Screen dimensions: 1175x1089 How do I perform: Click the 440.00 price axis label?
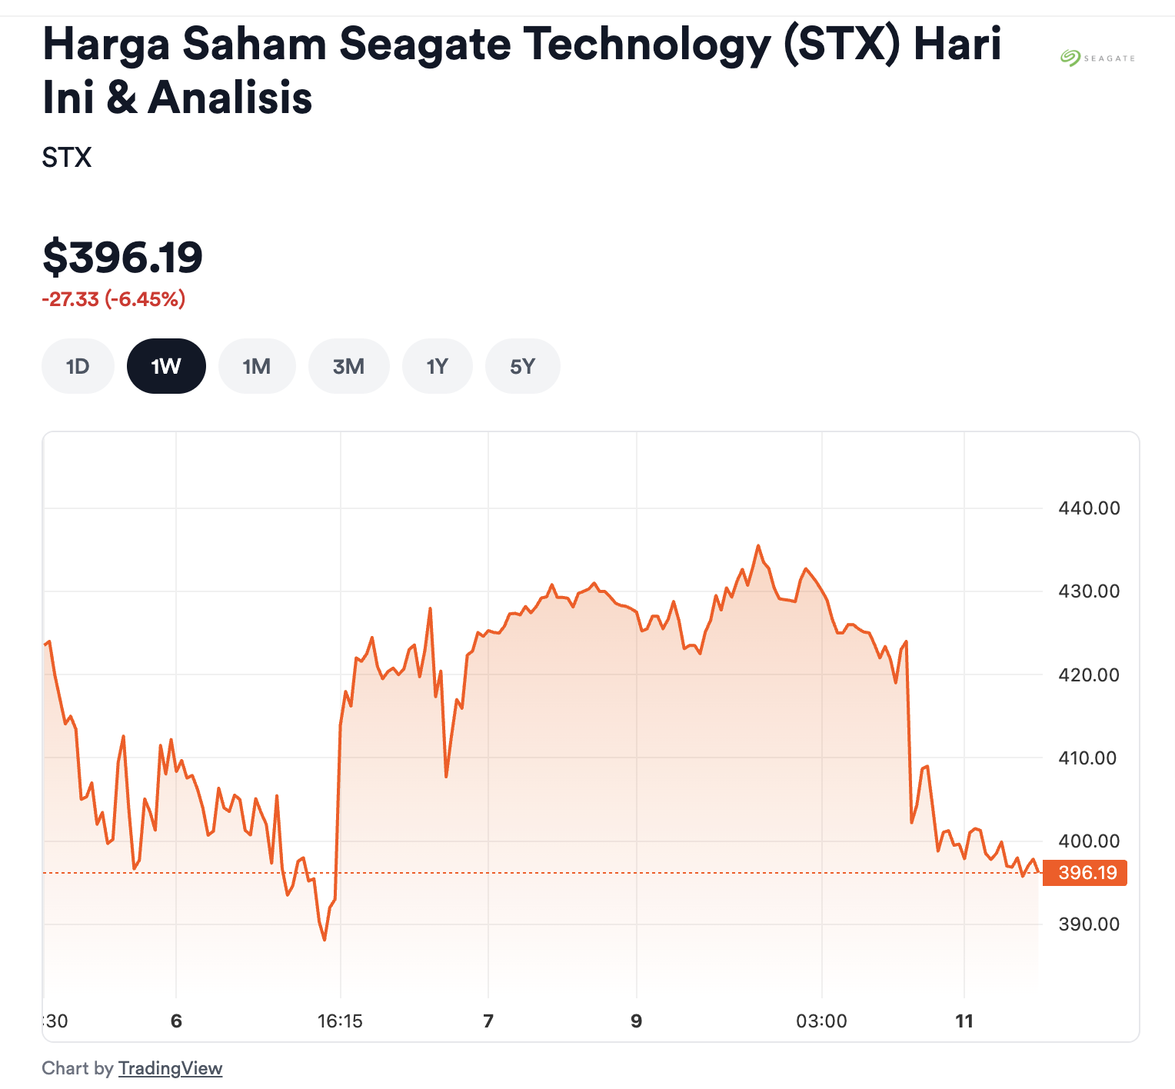(x=1089, y=508)
